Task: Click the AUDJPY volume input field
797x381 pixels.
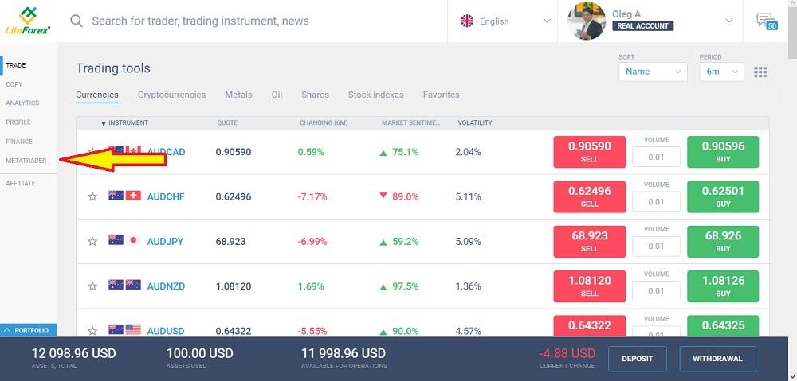Action: pos(656,247)
